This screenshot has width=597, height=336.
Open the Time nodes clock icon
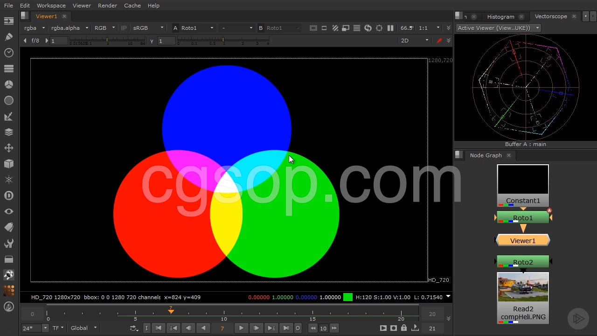(9, 53)
